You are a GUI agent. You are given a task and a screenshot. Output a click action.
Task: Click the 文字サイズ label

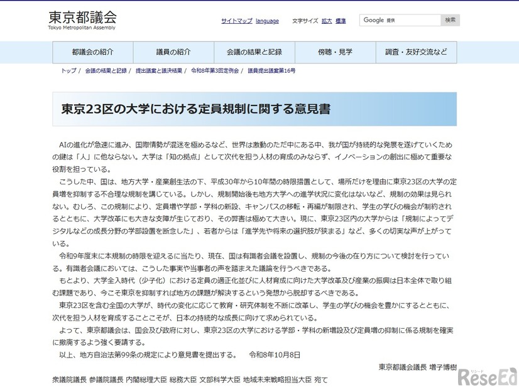305,21
